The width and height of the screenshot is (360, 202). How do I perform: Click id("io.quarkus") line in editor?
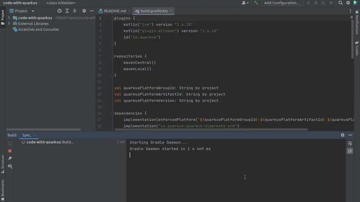pyautogui.click(x=142, y=37)
